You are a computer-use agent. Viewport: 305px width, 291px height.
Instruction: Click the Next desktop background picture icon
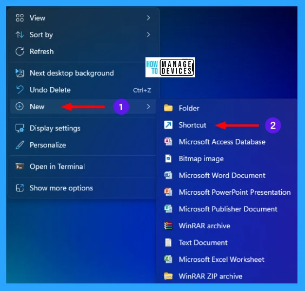coord(19,73)
